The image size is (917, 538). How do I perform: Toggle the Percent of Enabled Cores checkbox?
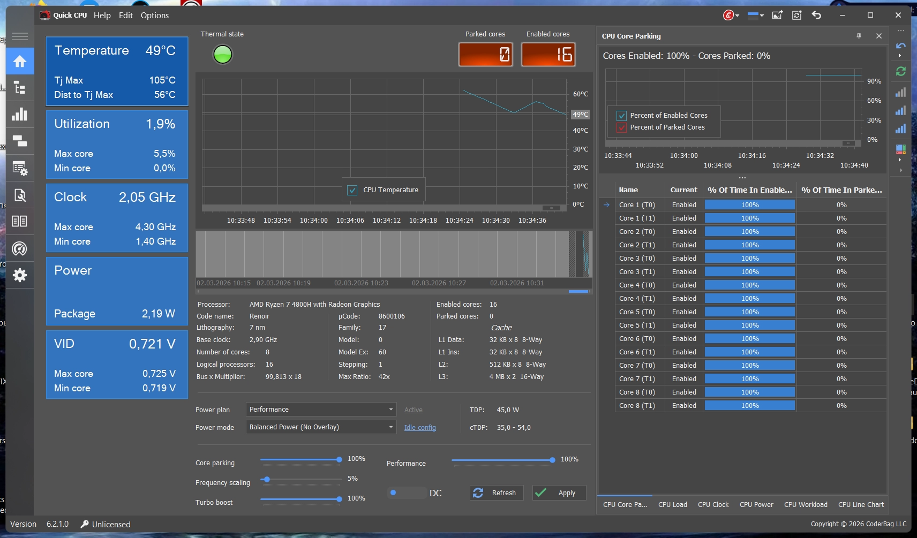(622, 116)
